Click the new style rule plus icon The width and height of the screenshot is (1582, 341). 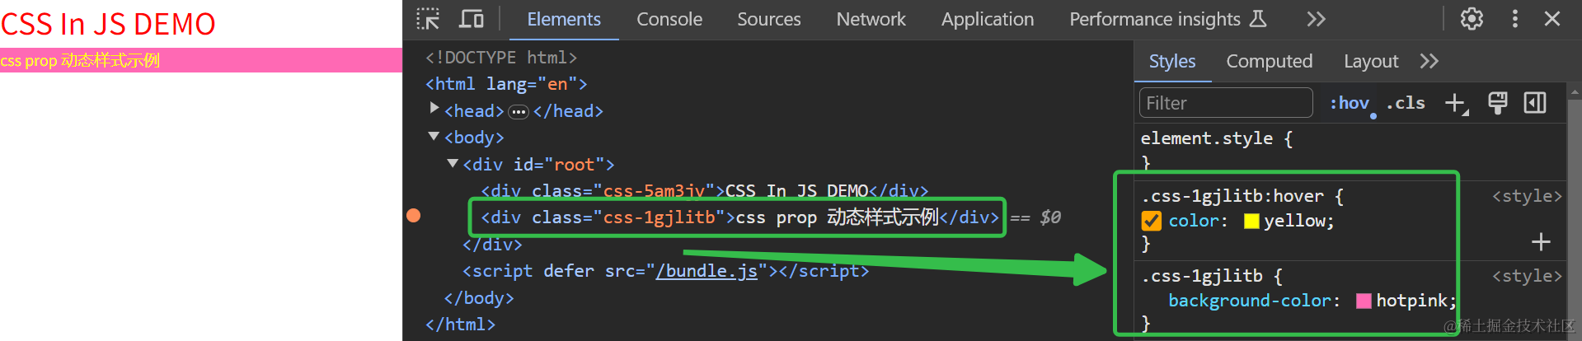1456,103
